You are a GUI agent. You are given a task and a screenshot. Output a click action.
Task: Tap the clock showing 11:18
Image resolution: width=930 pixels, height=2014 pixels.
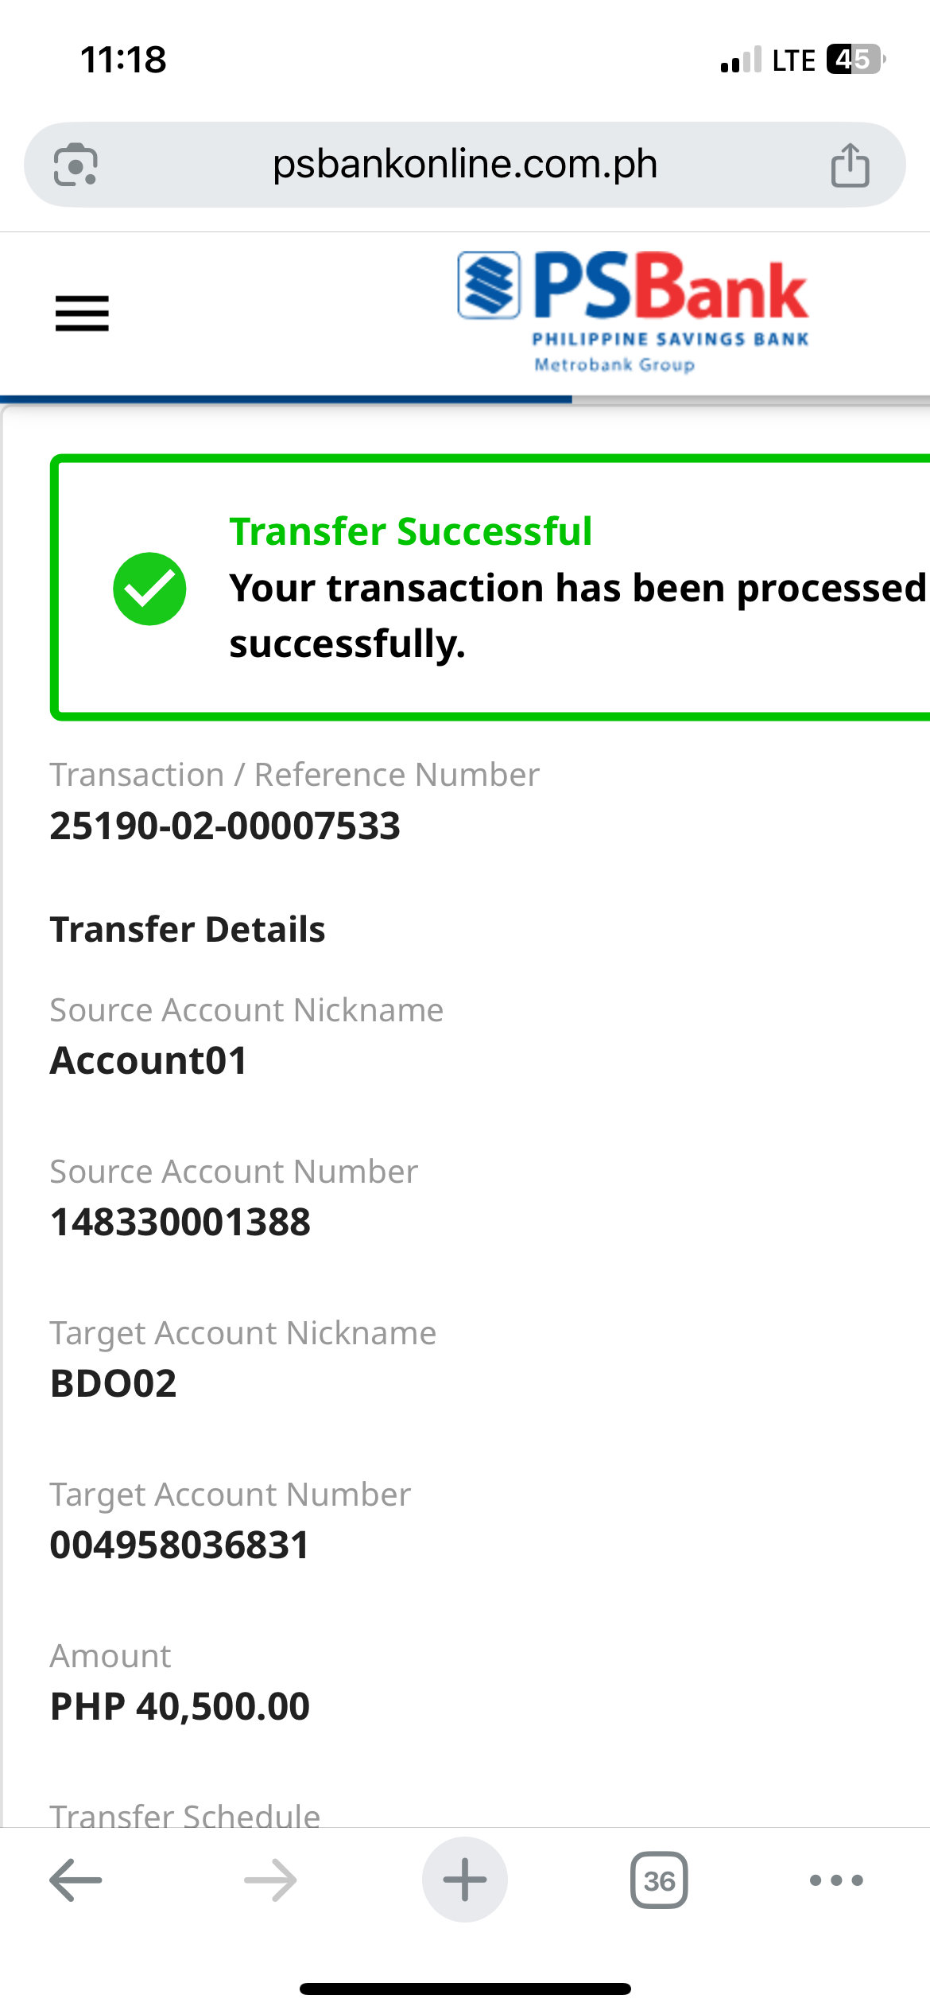[x=123, y=60]
